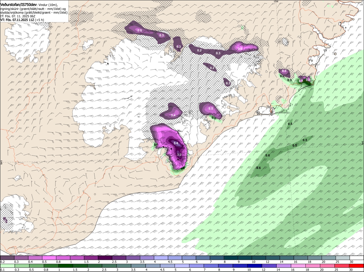Select upper legend swatch starting at 0.2
The image size is (364, 272).
click(7, 258)
